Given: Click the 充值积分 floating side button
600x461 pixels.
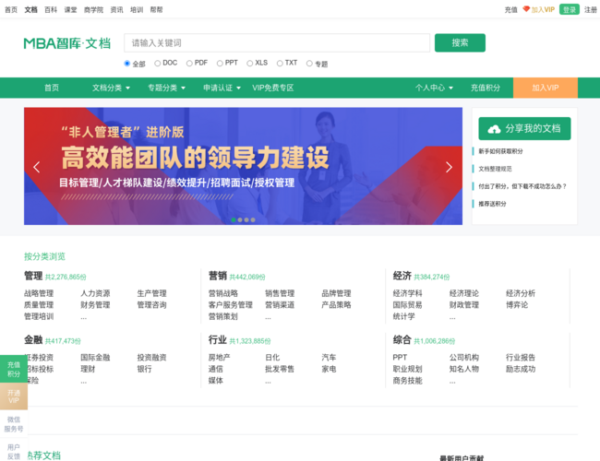Looking at the screenshot, I should [14, 369].
